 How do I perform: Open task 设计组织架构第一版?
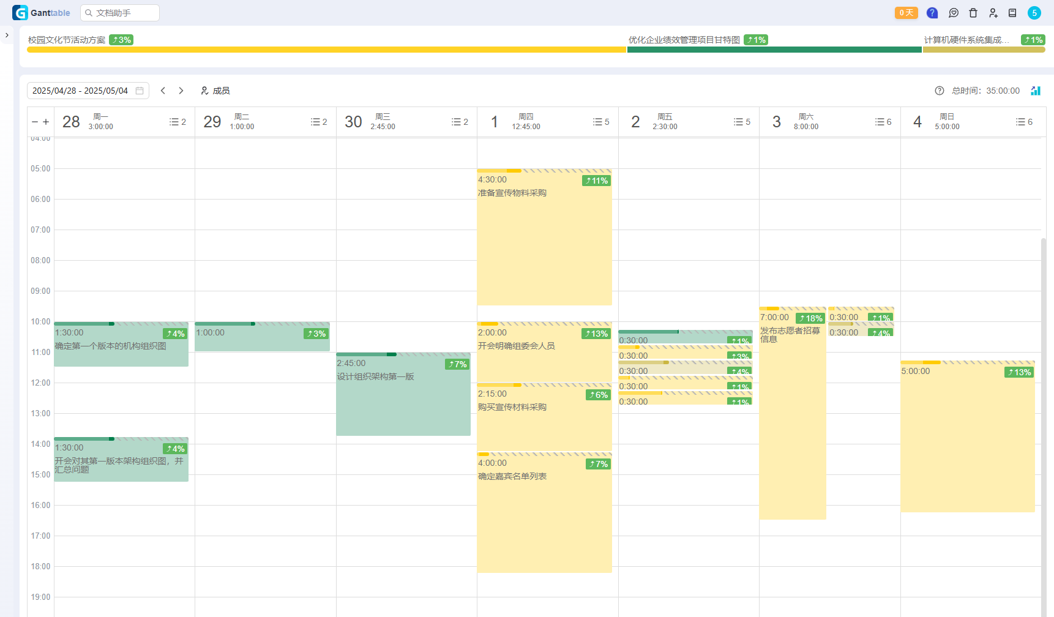click(403, 394)
